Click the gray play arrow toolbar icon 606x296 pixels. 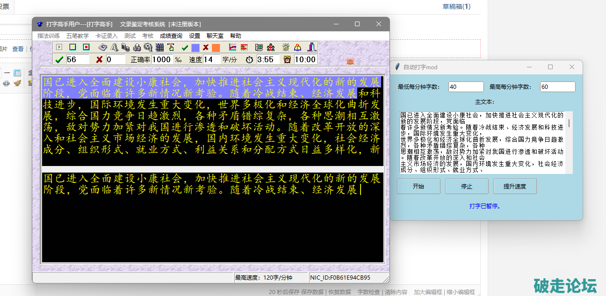coord(59,47)
